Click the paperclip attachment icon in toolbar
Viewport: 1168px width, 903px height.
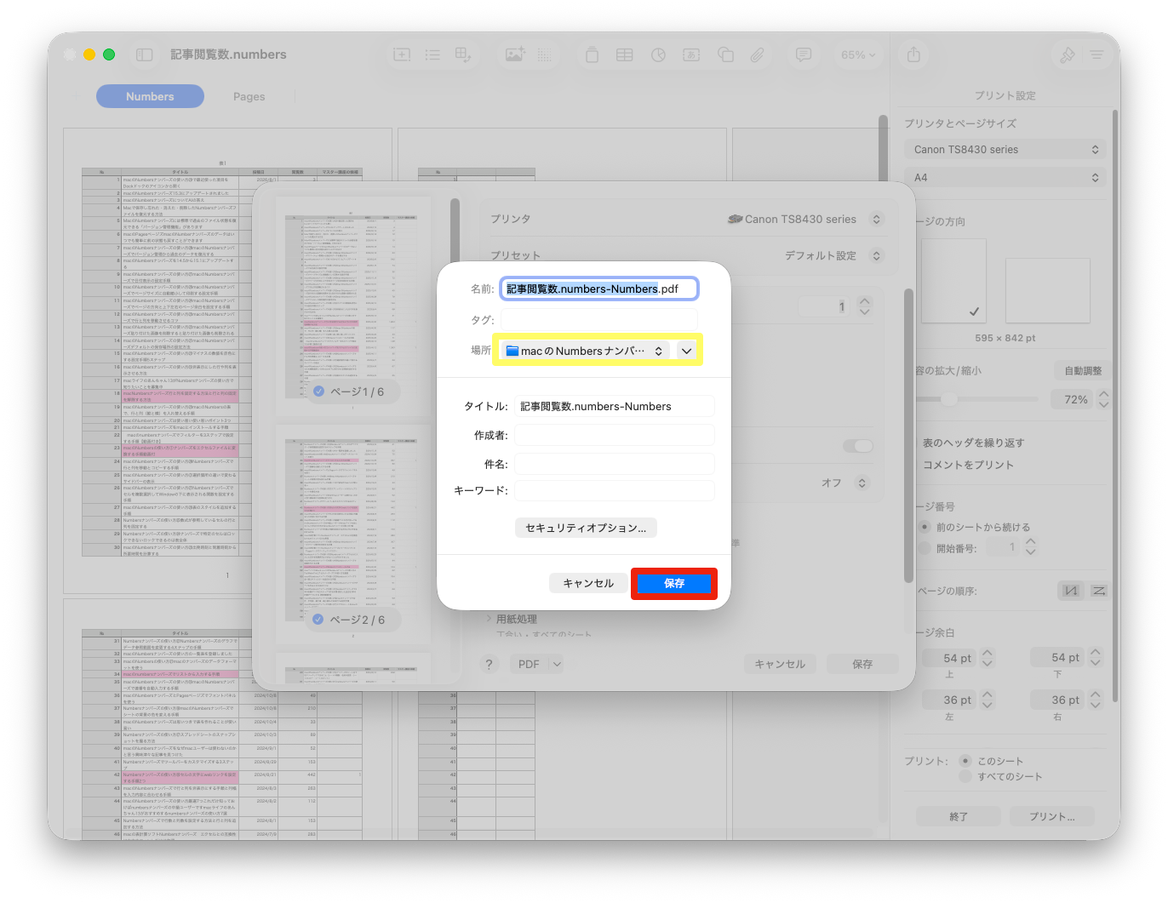point(757,54)
